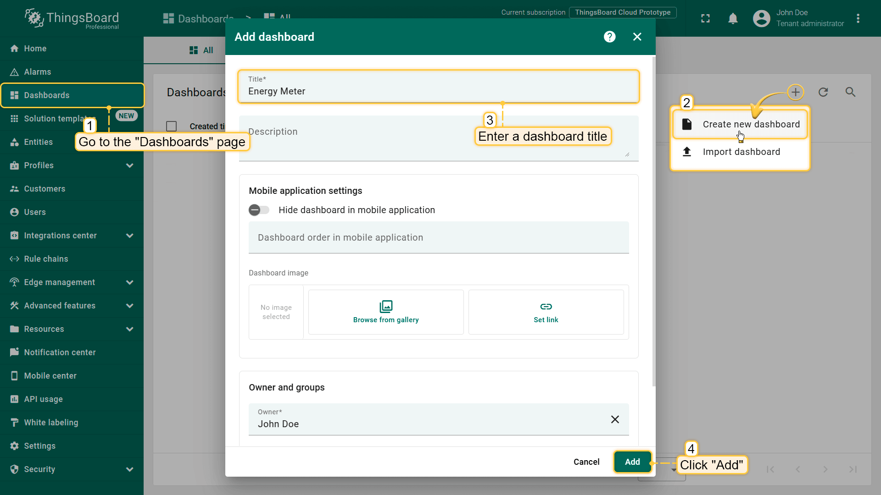Open Customers page

(x=72, y=189)
